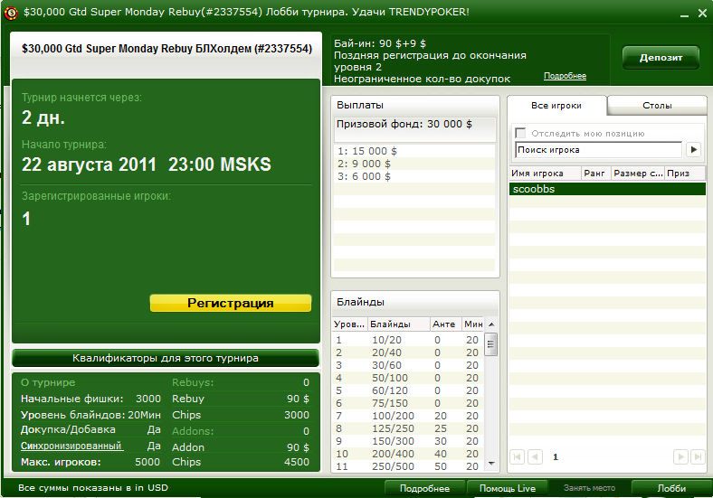Click start date '22 августа 2011'
The height and width of the screenshot is (498, 713).
pyautogui.click(x=89, y=164)
